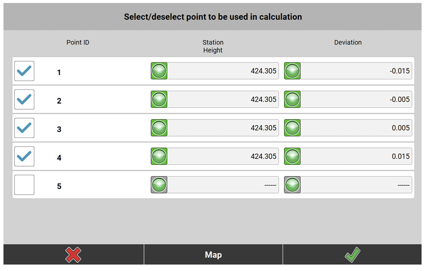The width and height of the screenshot is (430, 271).
Task: Click Point 2 Station Height value 424.305
Action: coord(223,99)
